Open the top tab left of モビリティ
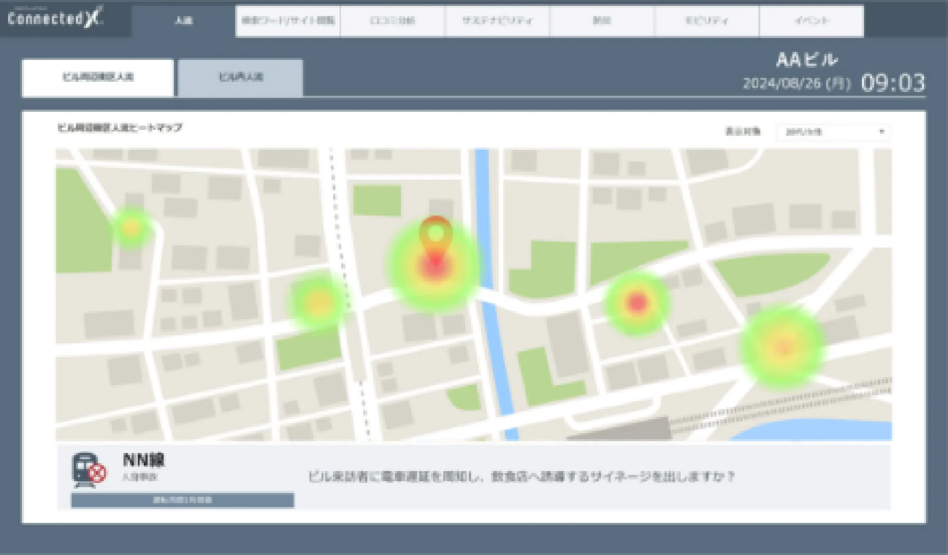The height and width of the screenshot is (555, 948). click(x=602, y=21)
